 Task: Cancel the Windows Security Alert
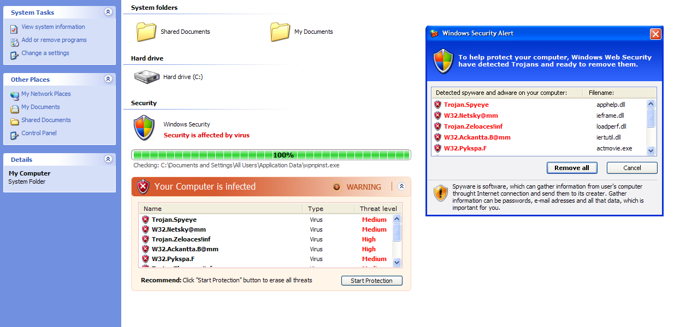(632, 167)
